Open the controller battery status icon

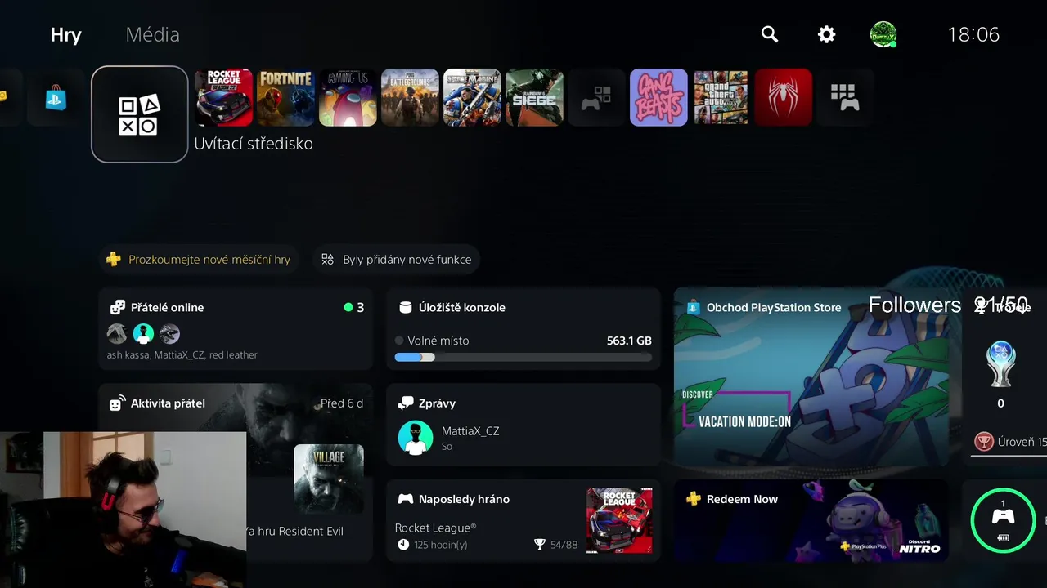[x=1003, y=520]
